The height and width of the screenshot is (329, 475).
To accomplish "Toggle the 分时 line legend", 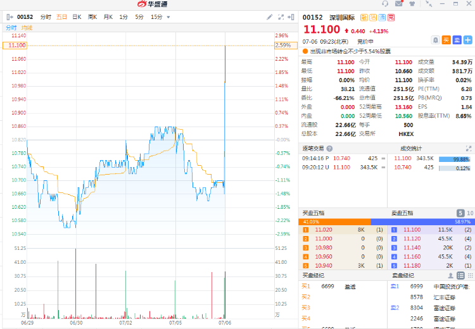I will tap(11, 28).
